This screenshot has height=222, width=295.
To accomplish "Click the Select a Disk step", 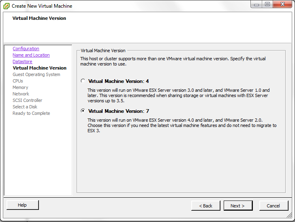I will [25, 107].
